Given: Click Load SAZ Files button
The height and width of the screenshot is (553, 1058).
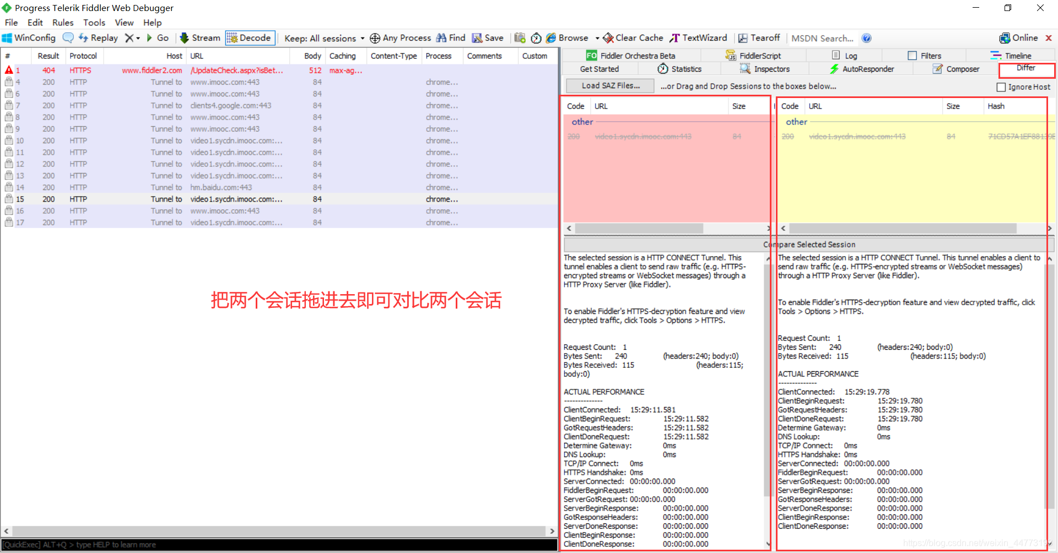Looking at the screenshot, I should pyautogui.click(x=611, y=86).
